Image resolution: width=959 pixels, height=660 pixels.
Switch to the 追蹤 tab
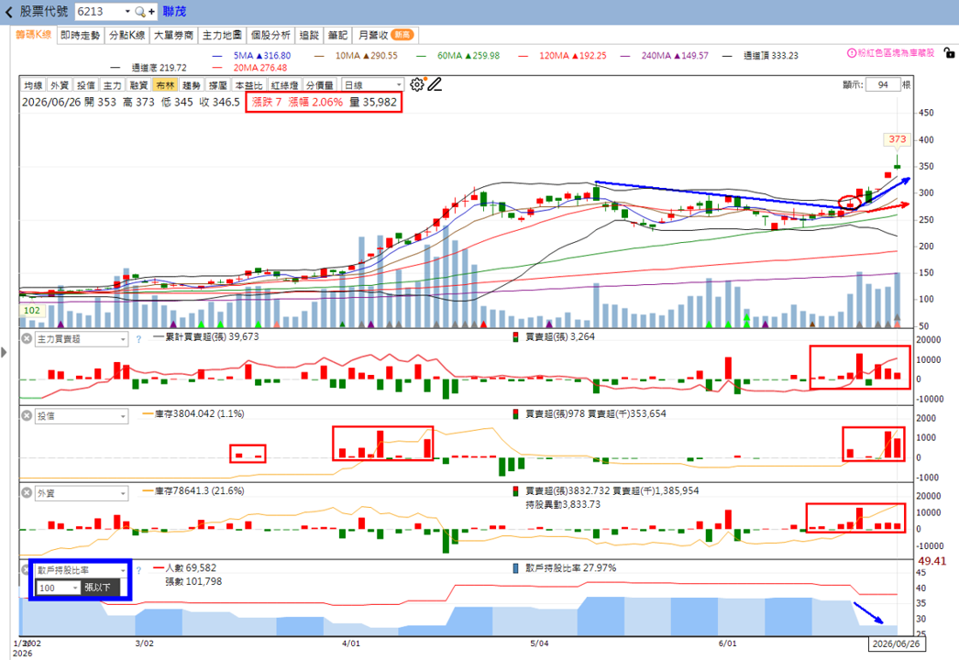point(309,36)
